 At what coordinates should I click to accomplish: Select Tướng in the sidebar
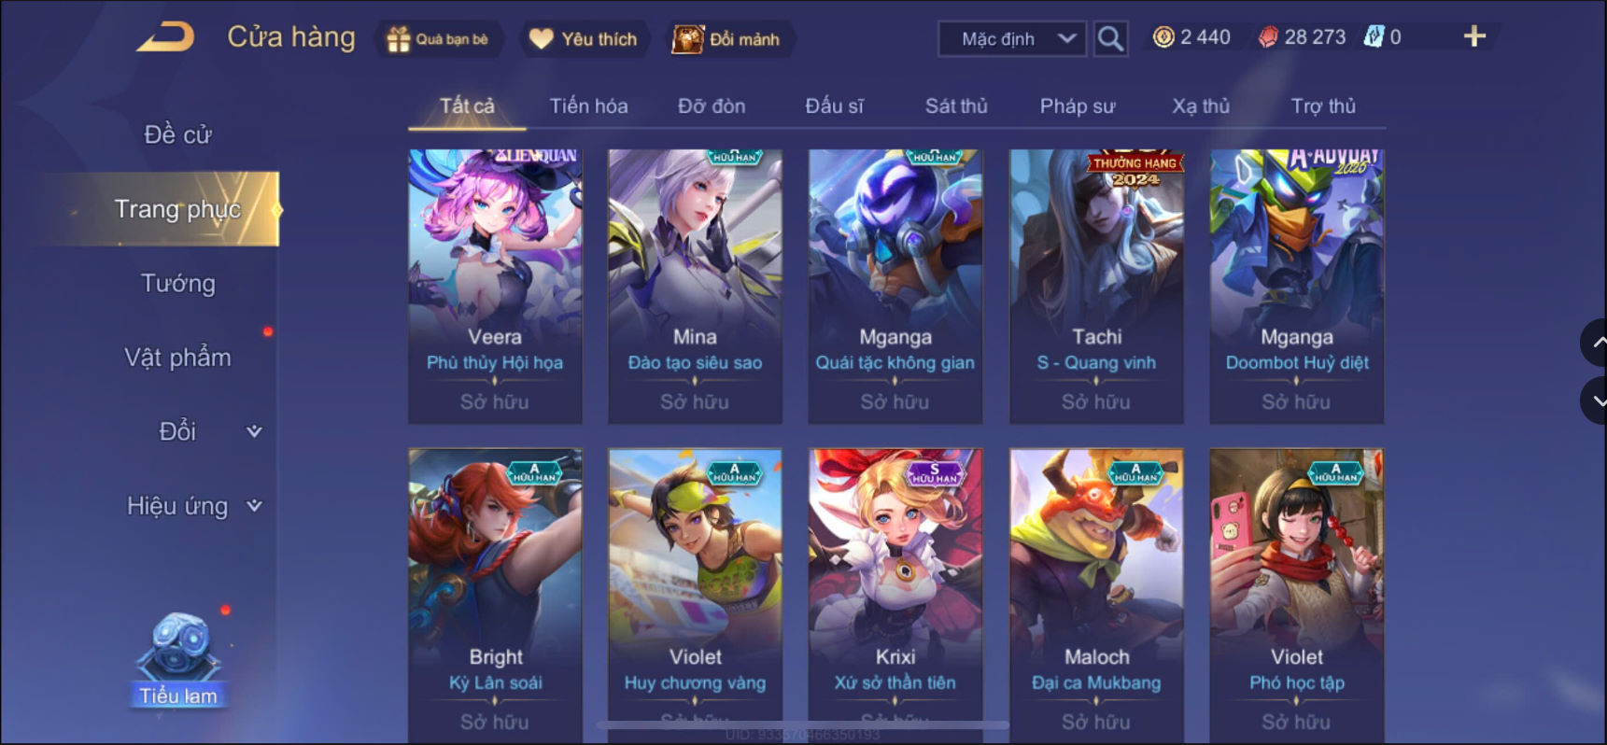(177, 283)
